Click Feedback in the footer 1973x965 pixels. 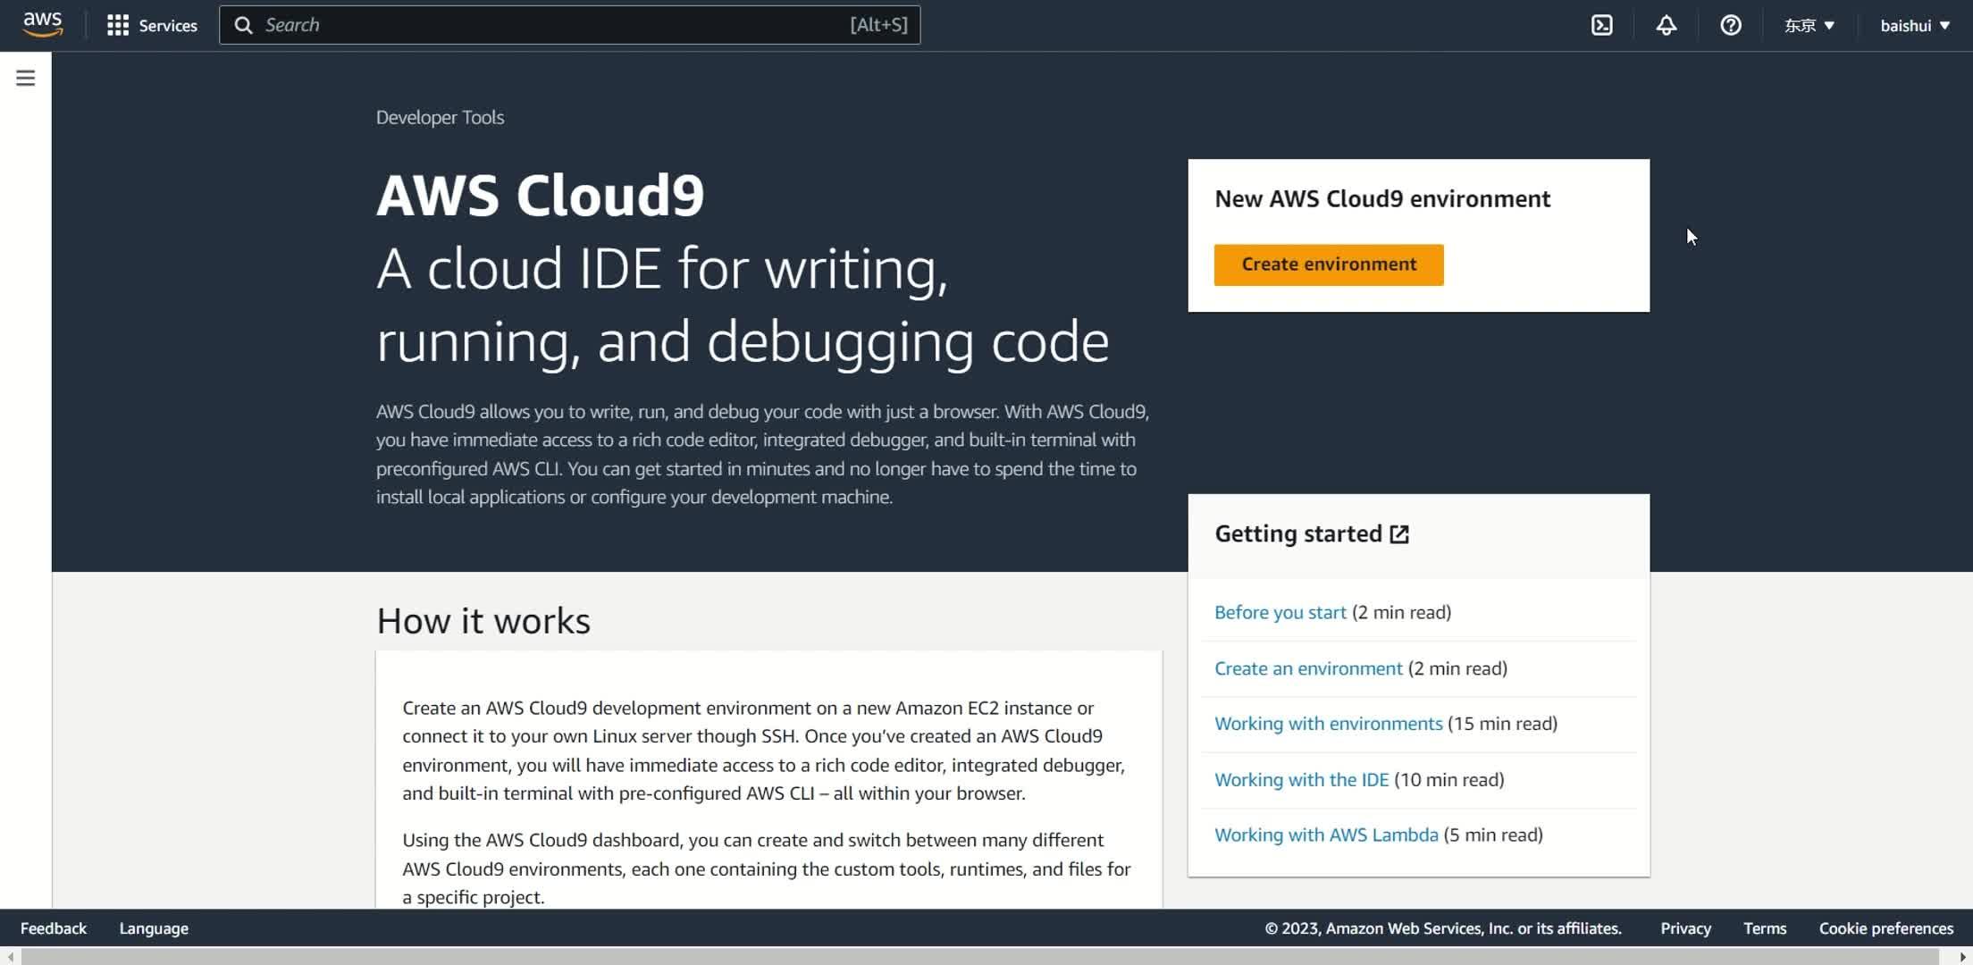pos(54,928)
